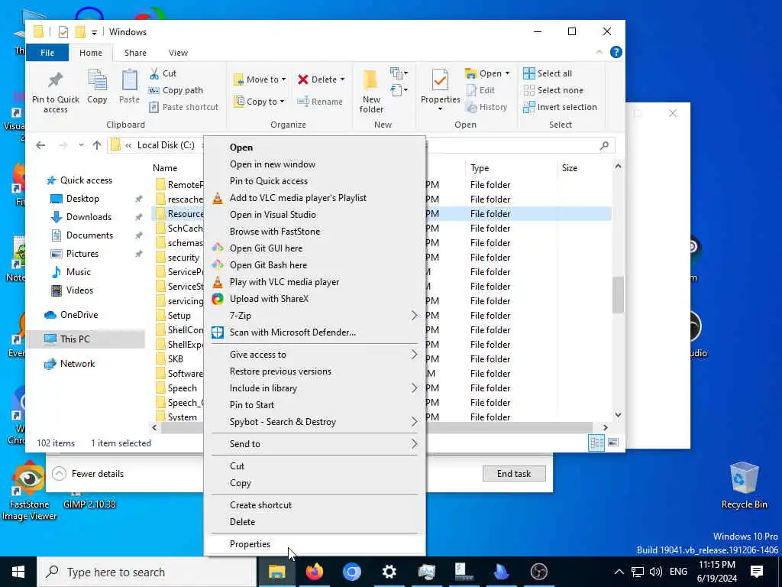Switch to the View ribbon tab
This screenshot has width=782, height=587.
coord(178,53)
